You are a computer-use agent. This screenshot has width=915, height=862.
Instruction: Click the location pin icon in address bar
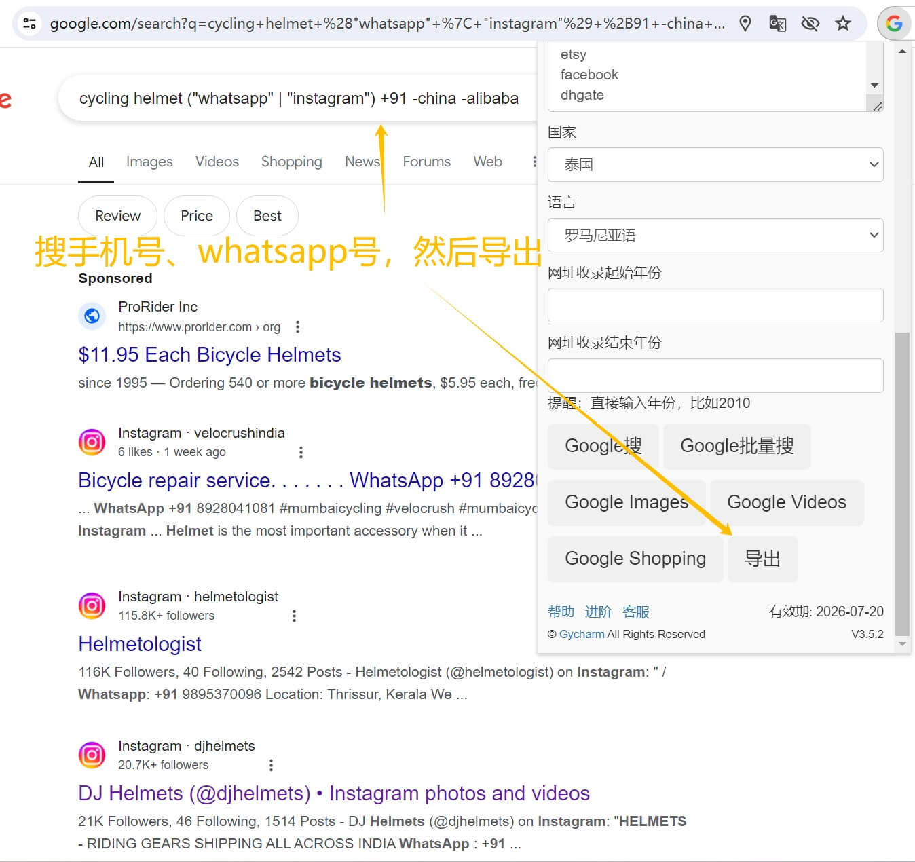click(x=745, y=24)
